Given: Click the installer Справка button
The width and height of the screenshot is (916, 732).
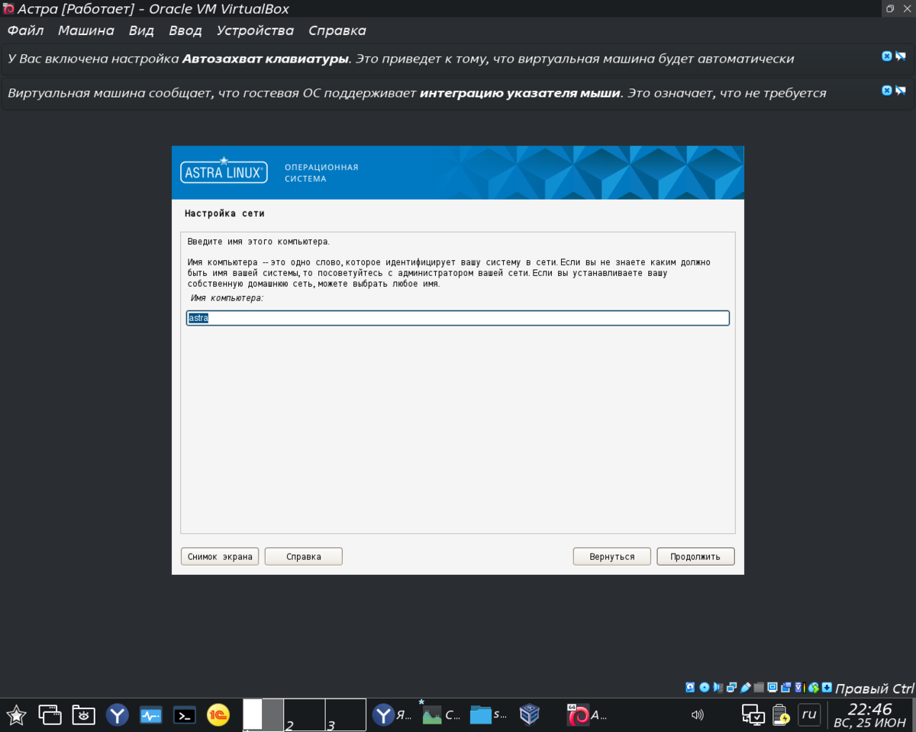Looking at the screenshot, I should coord(304,557).
